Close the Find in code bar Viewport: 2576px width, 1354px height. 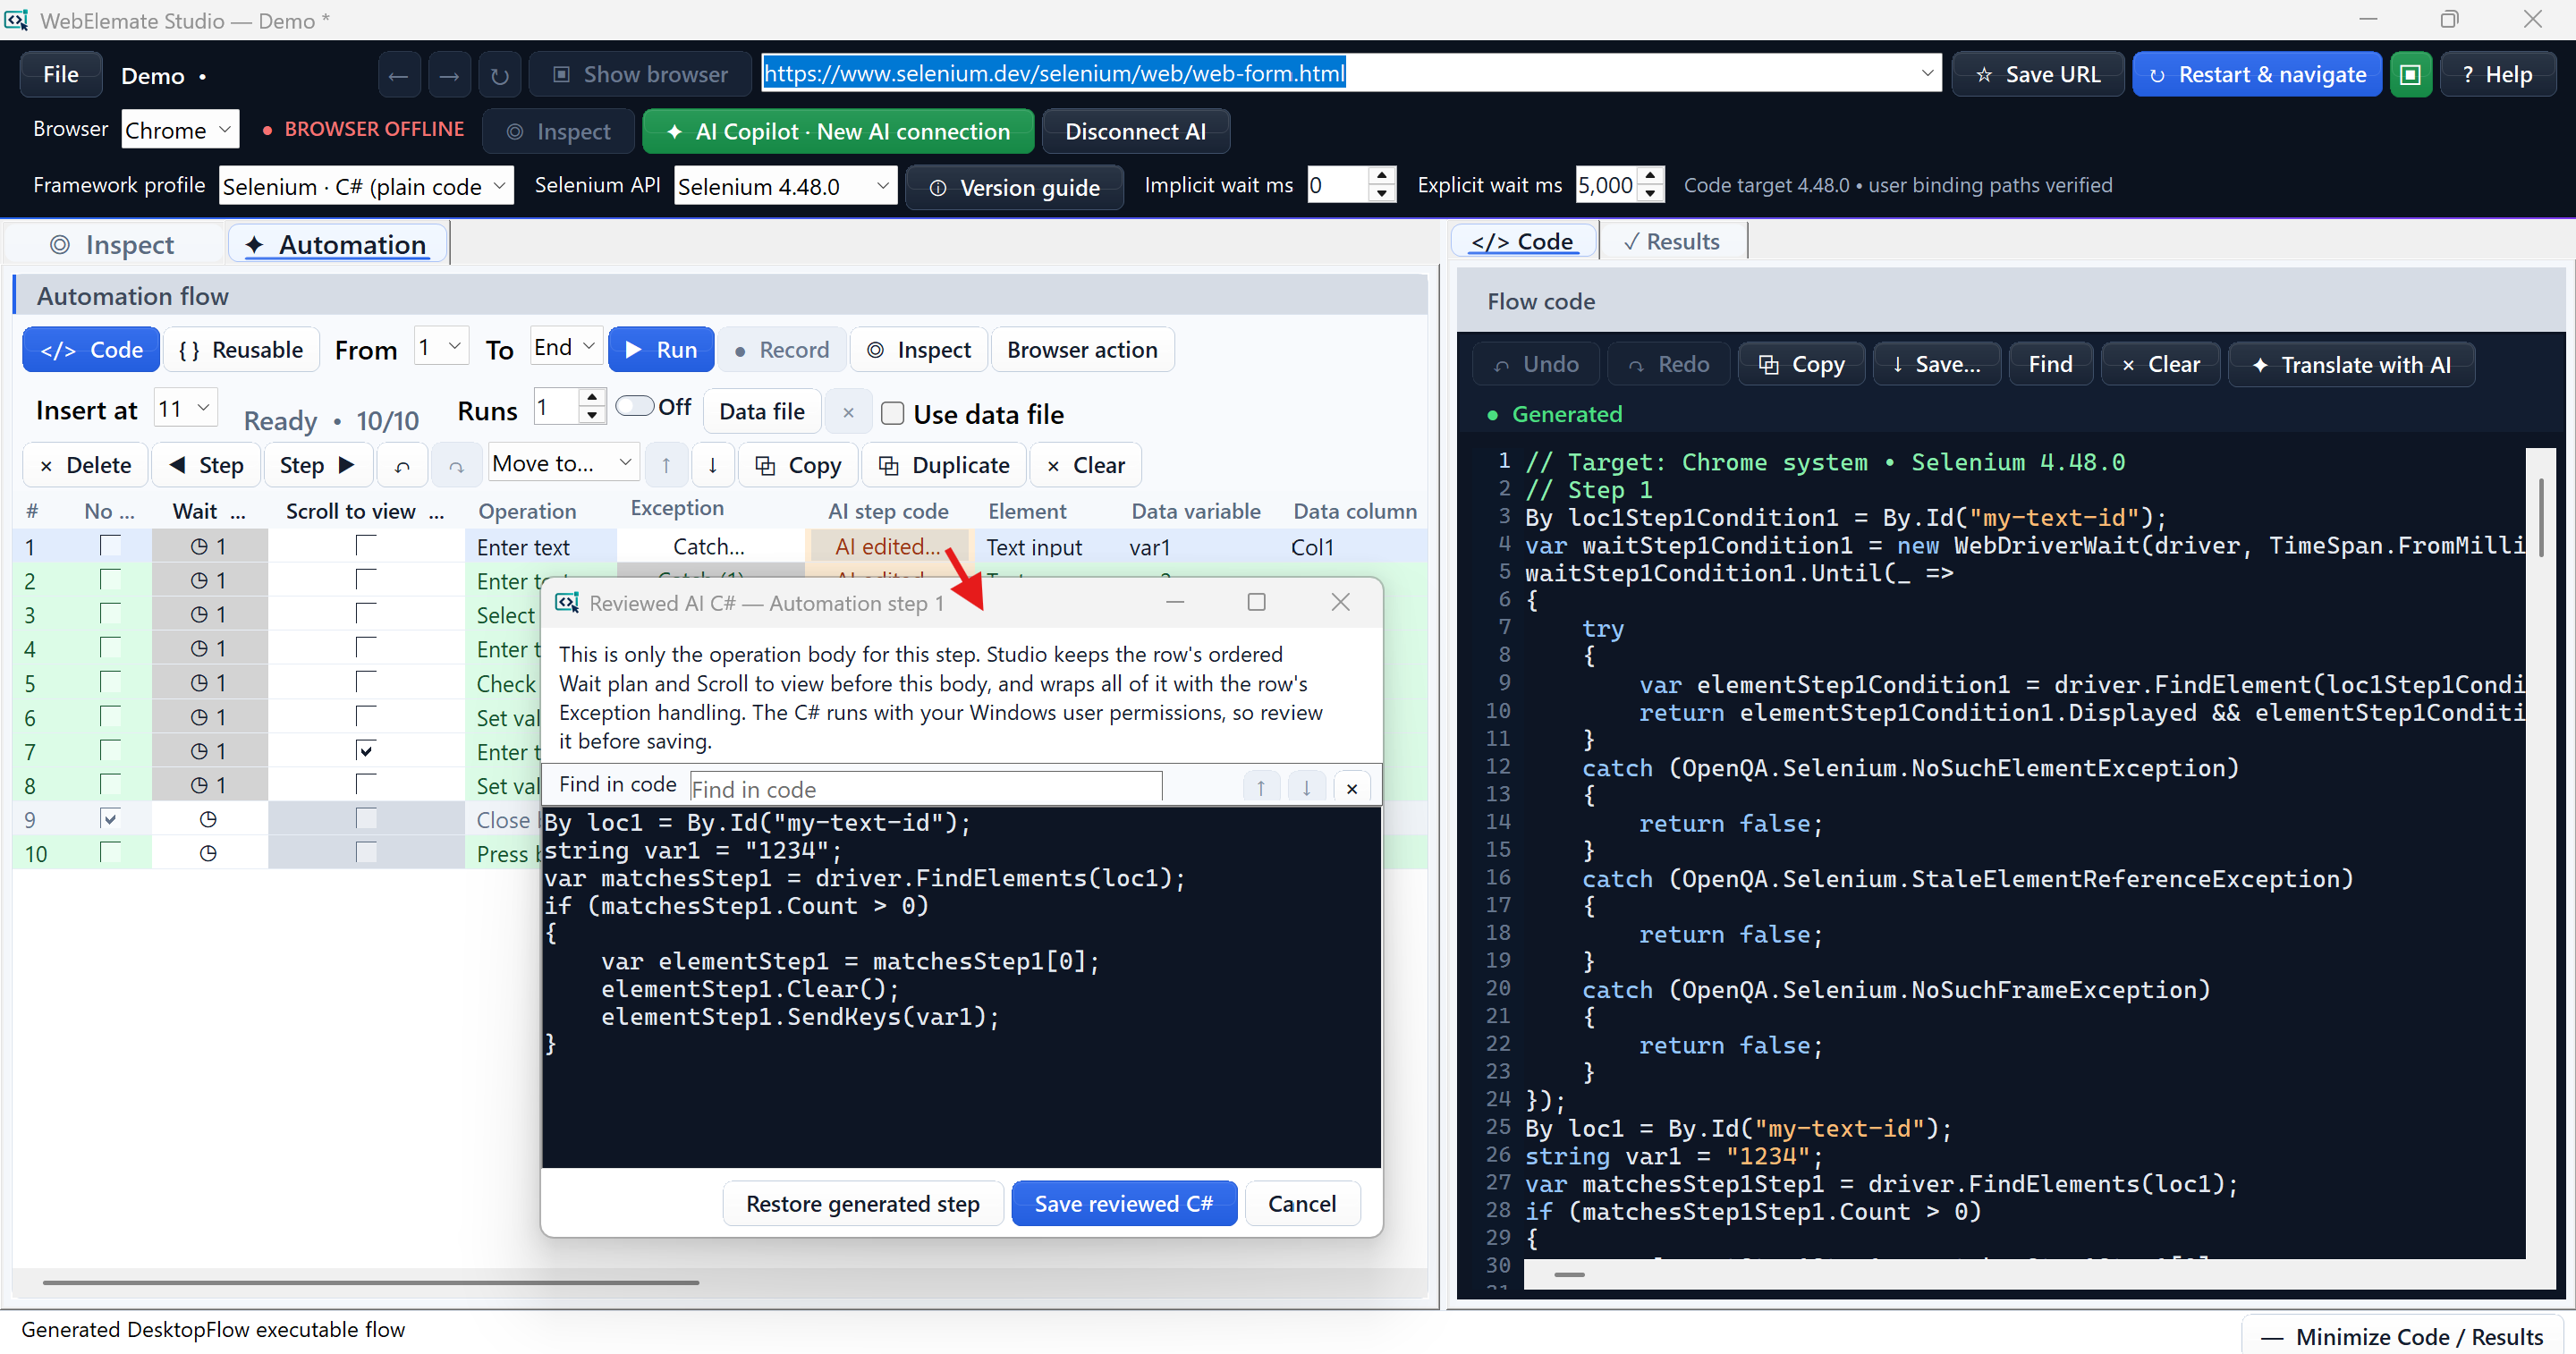pos(1352,788)
